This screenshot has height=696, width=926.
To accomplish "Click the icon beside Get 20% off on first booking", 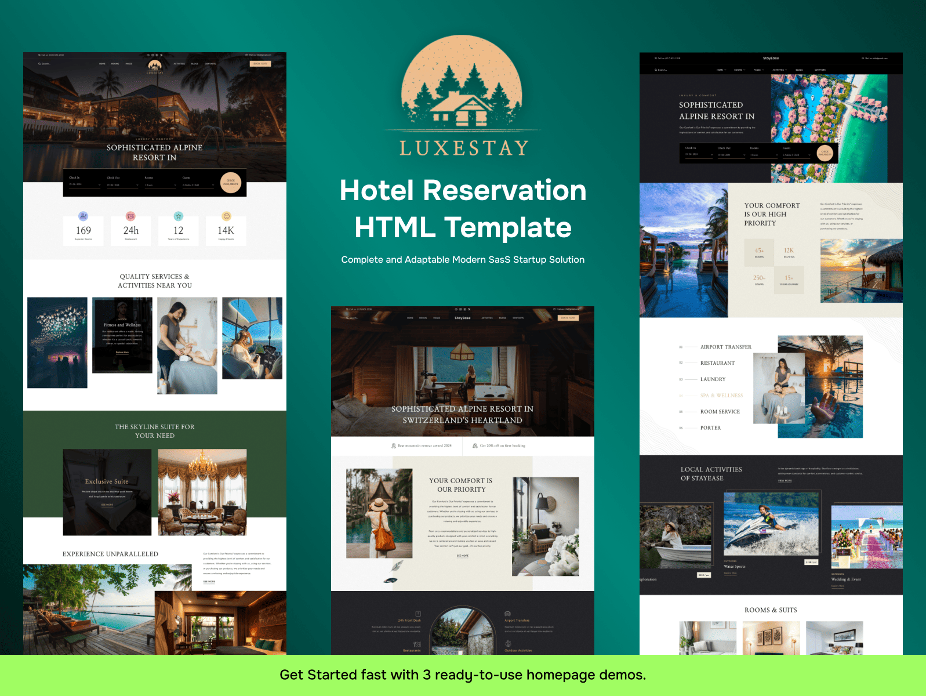I will click(475, 446).
